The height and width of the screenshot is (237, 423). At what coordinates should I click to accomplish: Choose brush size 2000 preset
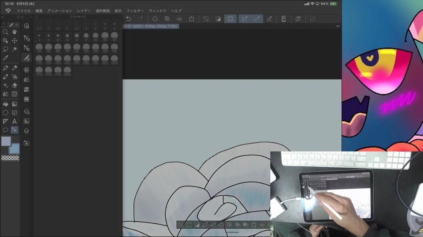(x=67, y=72)
